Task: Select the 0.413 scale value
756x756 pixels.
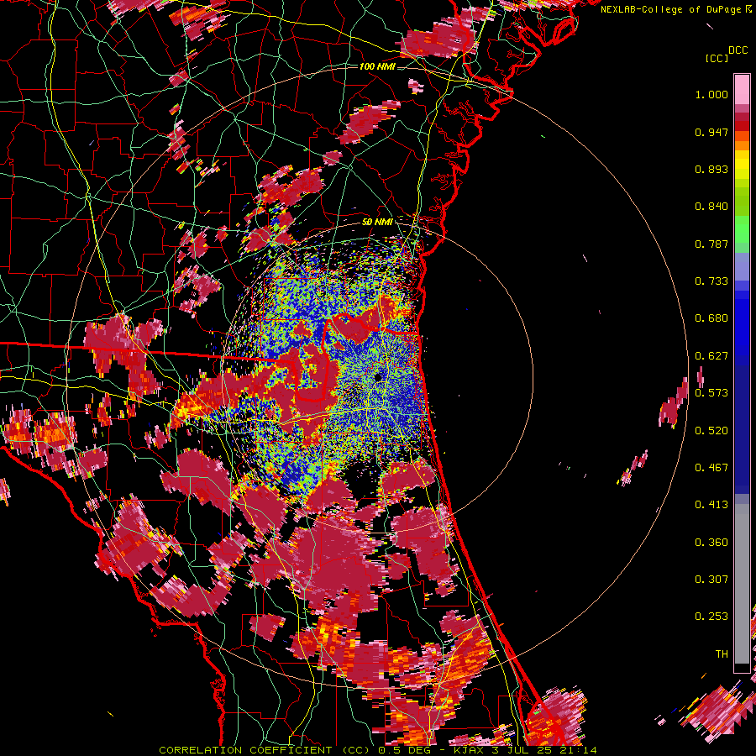Action: [x=711, y=505]
